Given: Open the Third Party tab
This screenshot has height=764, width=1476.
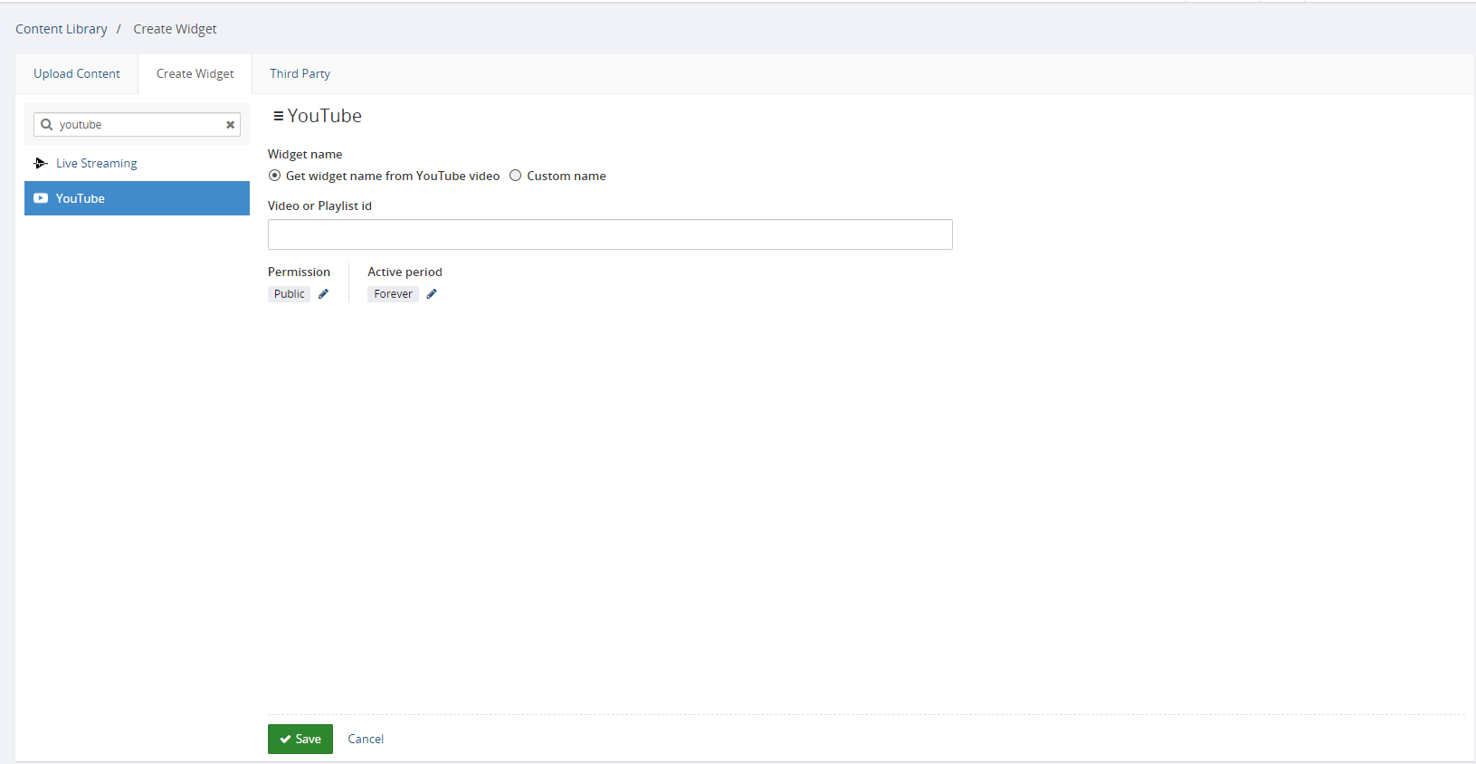Looking at the screenshot, I should pyautogui.click(x=300, y=73).
